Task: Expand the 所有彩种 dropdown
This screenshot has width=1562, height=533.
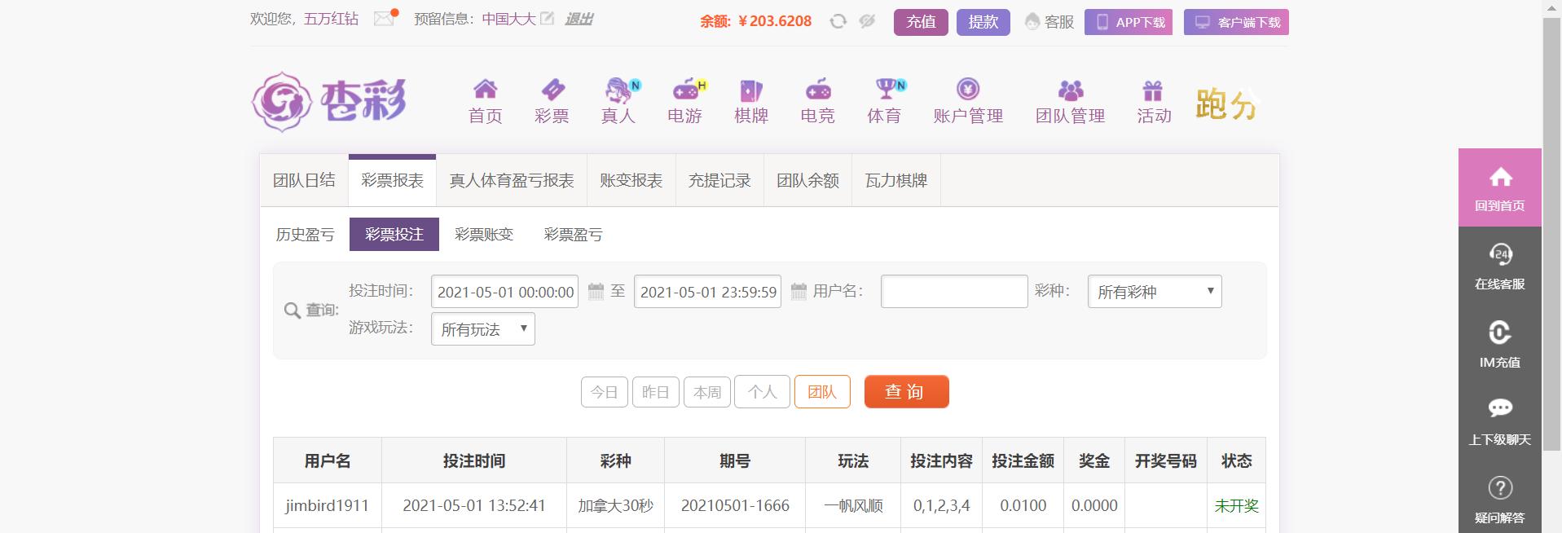Action: [x=1155, y=292]
